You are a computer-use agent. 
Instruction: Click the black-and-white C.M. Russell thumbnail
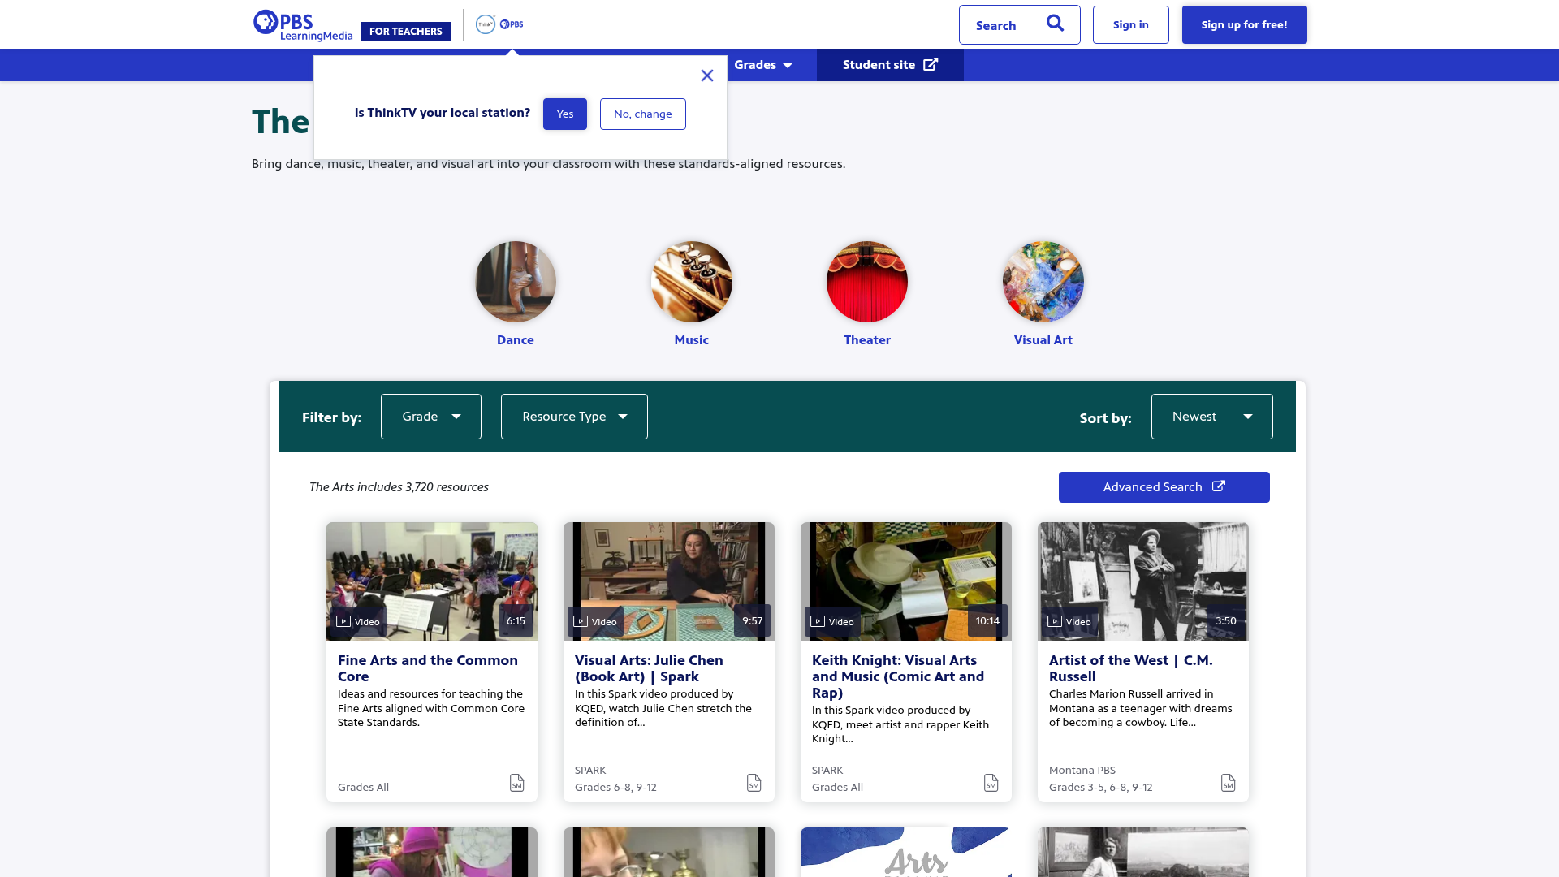click(x=1143, y=581)
